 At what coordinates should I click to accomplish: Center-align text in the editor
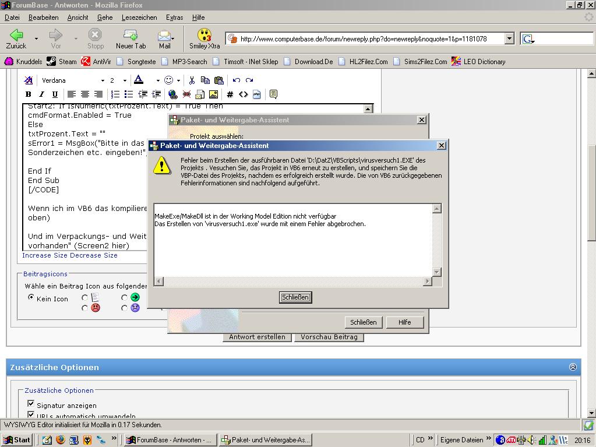point(85,94)
